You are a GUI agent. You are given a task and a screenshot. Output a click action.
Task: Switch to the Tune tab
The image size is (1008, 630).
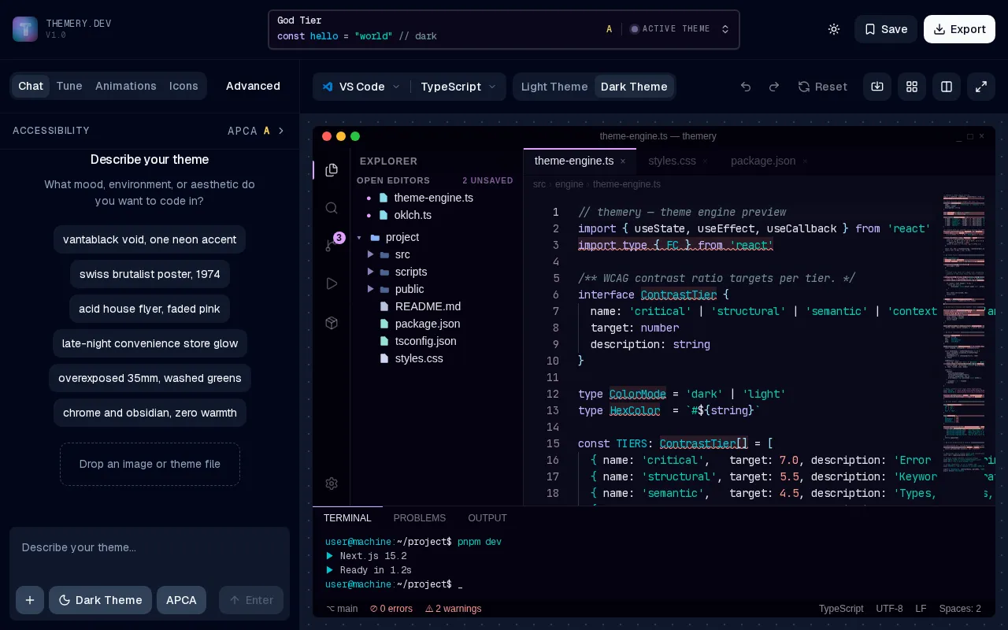click(x=69, y=86)
